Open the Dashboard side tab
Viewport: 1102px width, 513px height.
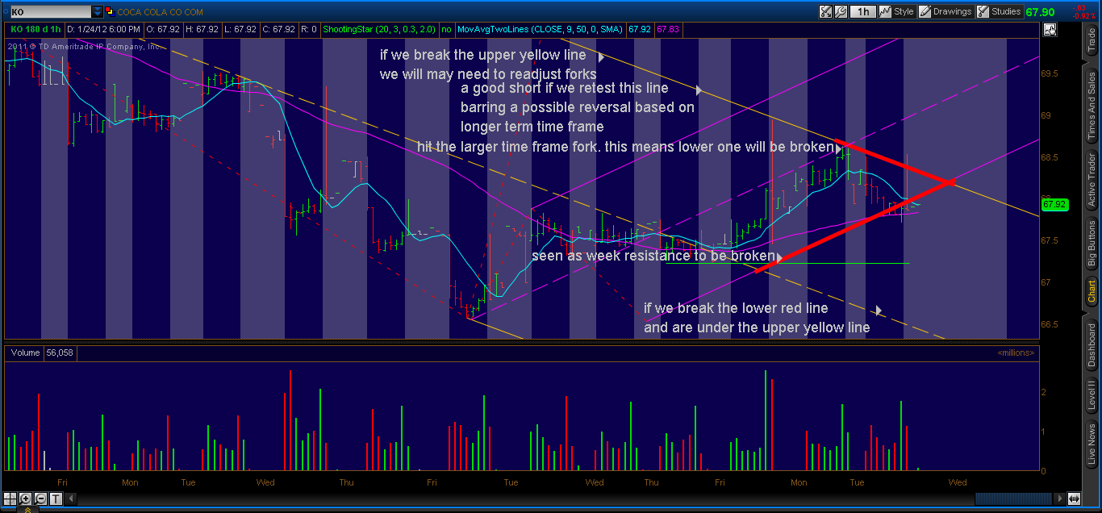[x=1092, y=345]
